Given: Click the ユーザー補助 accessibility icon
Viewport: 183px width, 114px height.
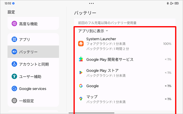Looking at the screenshot, I should point(14,76).
